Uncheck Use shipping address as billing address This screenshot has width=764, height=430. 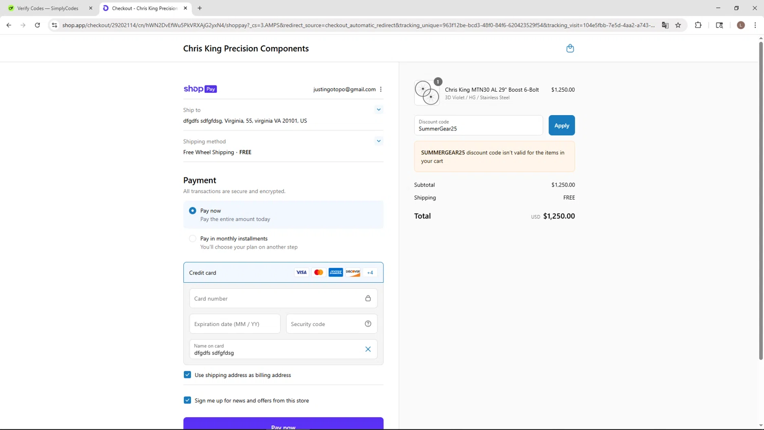pos(187,375)
